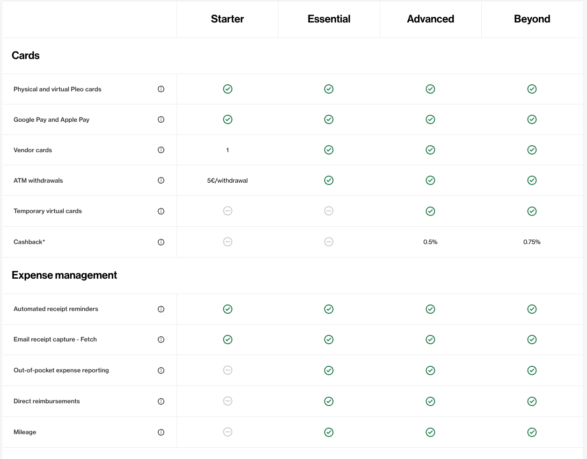Click the 5€/withdrawal value under Starter
587x459 pixels.
point(227,180)
